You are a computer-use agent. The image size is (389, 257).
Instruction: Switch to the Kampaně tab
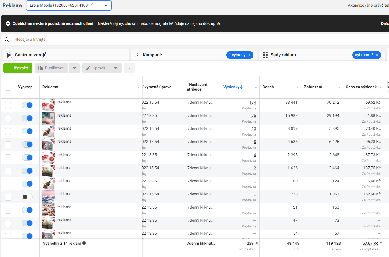tap(152, 55)
